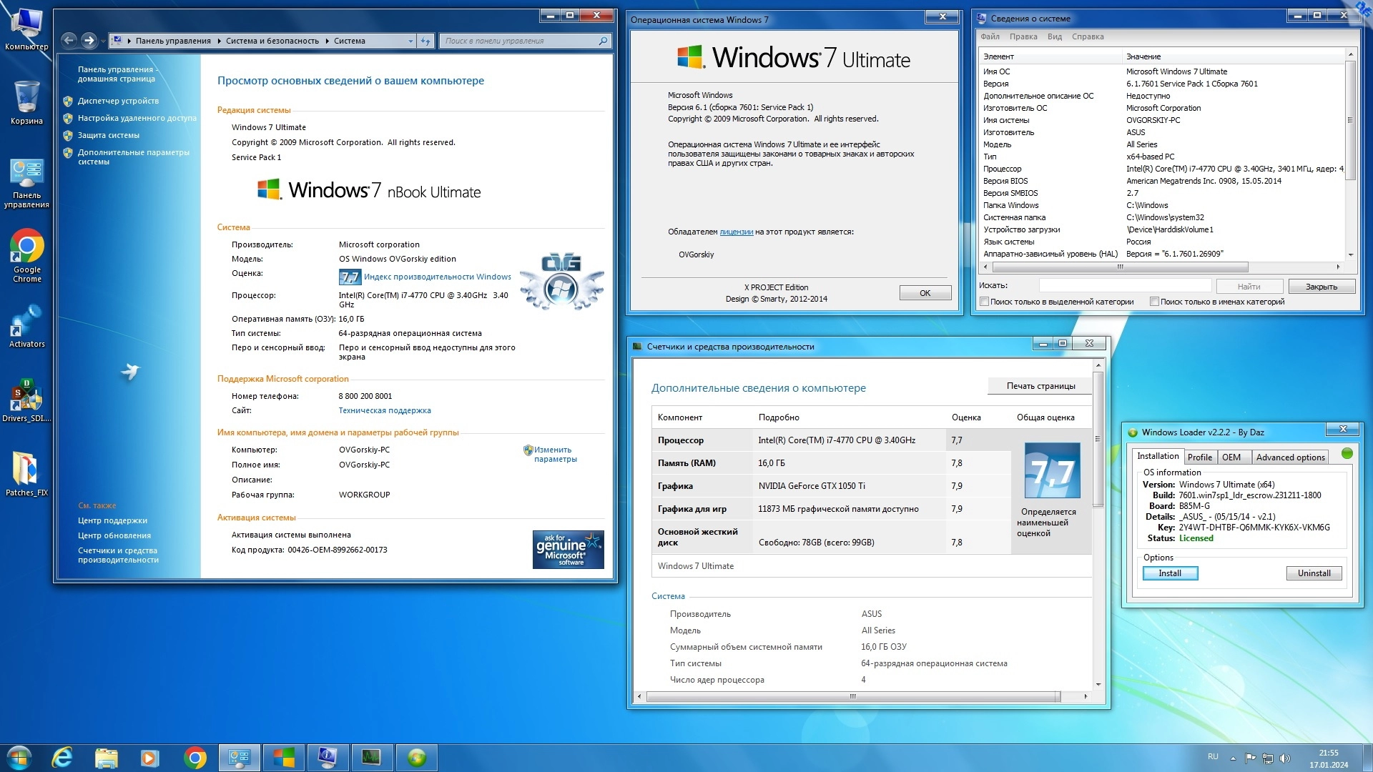Click horizontal scrollbar in performance window
The height and width of the screenshot is (772, 1373).
pyautogui.click(x=852, y=696)
